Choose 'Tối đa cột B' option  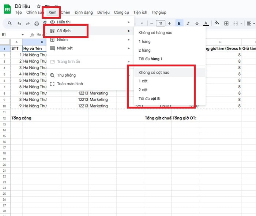pyautogui.click(x=149, y=99)
